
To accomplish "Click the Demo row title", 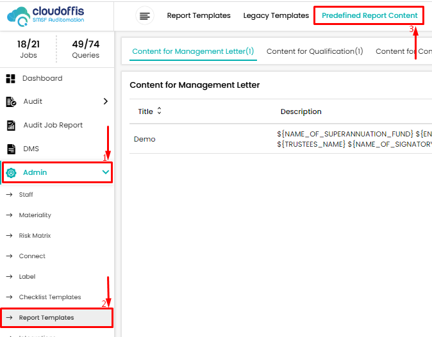I will (145, 139).
